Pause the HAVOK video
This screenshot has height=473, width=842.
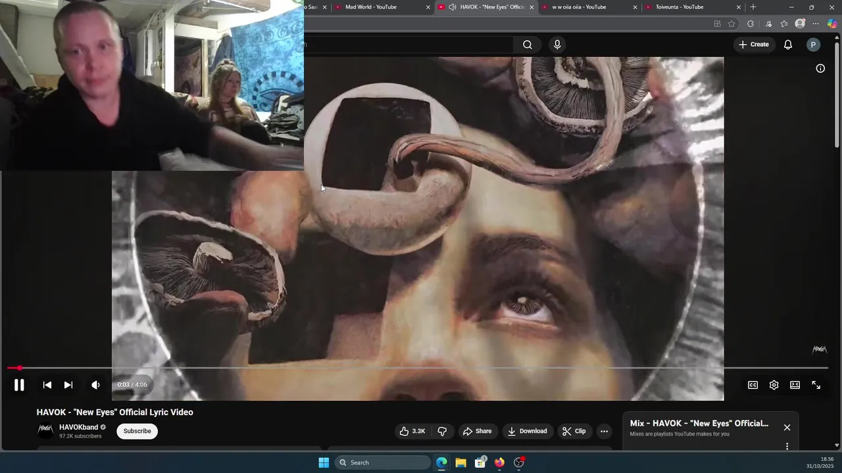[x=19, y=386]
